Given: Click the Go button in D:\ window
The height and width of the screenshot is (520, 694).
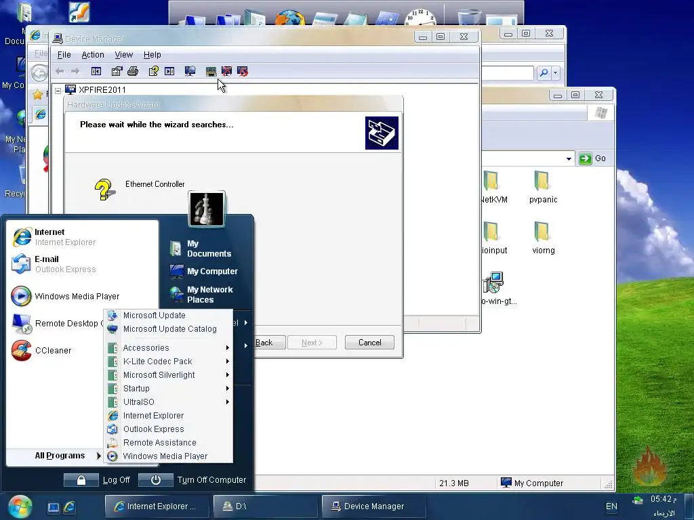Looking at the screenshot, I should [x=592, y=158].
